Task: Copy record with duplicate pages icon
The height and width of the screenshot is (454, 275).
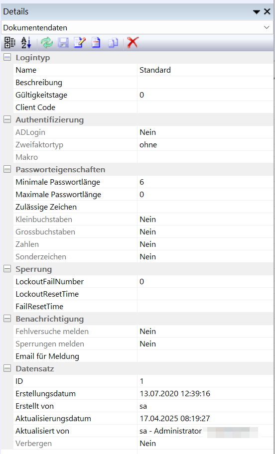Action: [113, 43]
